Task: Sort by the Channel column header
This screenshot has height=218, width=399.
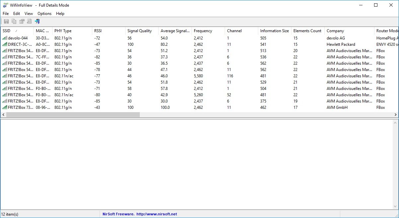Action: pos(234,31)
